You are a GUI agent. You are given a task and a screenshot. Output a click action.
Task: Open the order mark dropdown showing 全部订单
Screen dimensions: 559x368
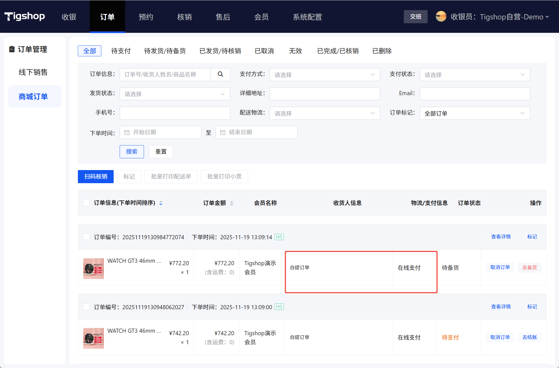(x=475, y=113)
